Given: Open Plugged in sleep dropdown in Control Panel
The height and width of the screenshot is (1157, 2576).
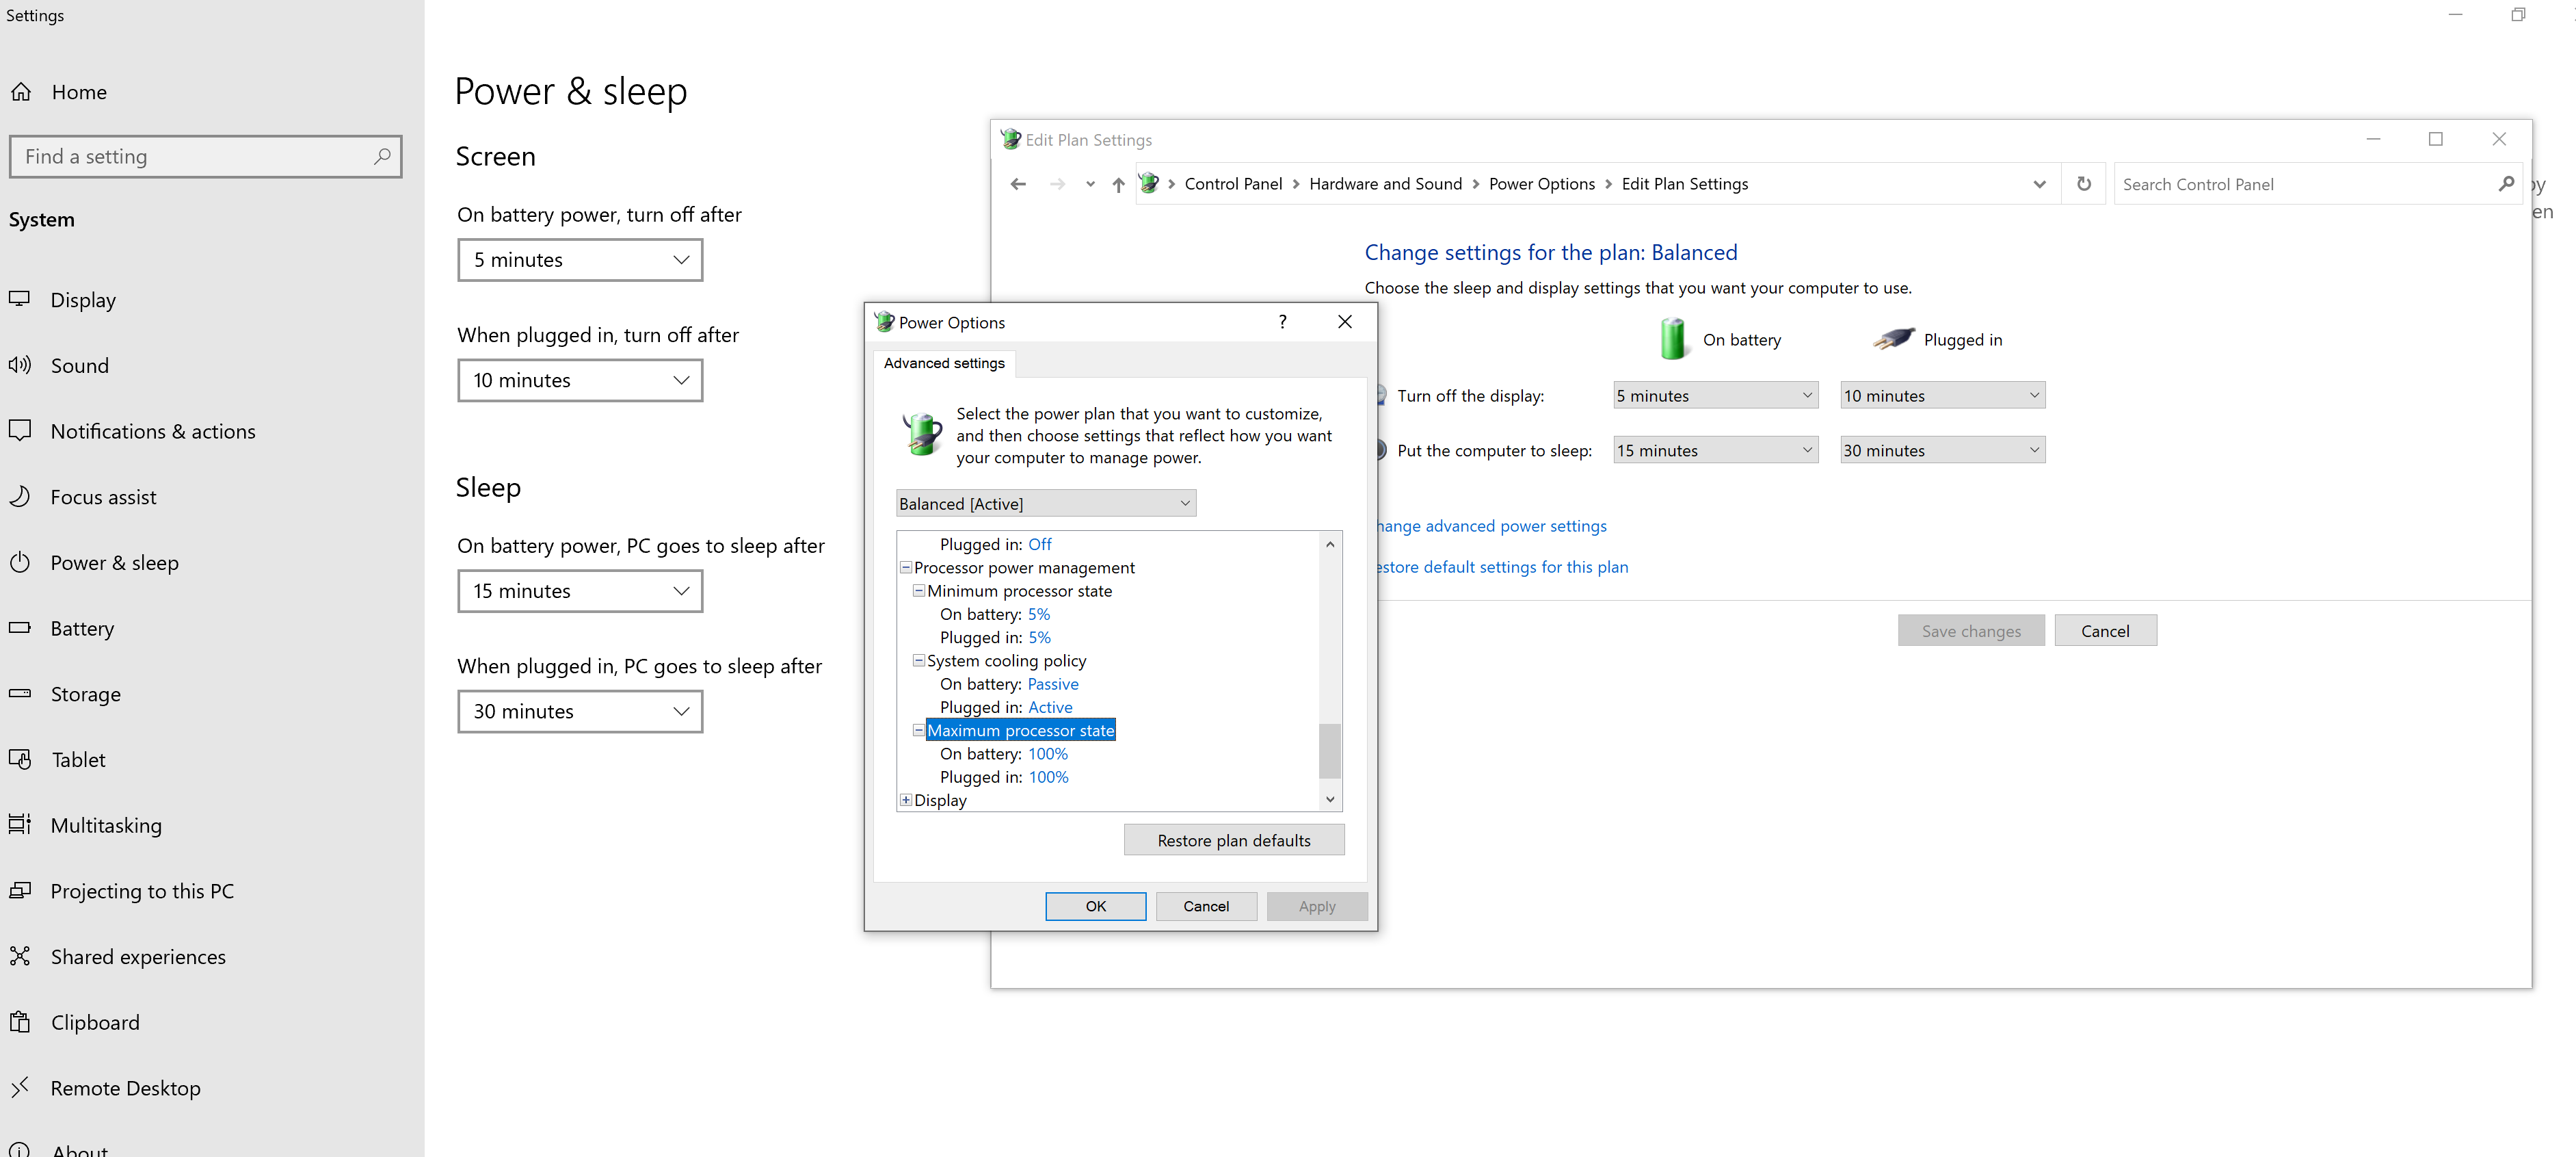Looking at the screenshot, I should [1942, 450].
